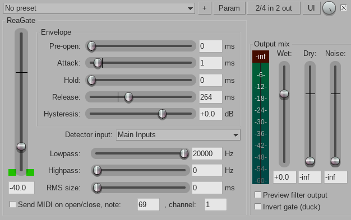351x220 pixels.
Task: Enable Invert gate (duck) checkbox
Action: click(x=258, y=207)
